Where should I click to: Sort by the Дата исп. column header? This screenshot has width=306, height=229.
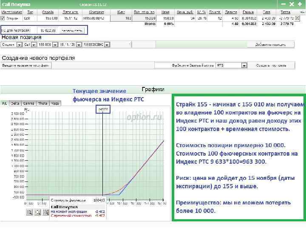[x=70, y=12]
